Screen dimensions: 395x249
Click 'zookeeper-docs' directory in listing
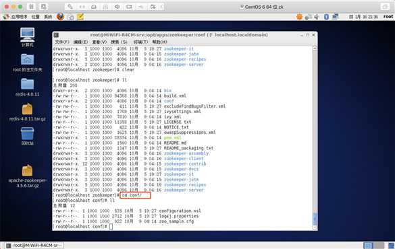point(181,169)
